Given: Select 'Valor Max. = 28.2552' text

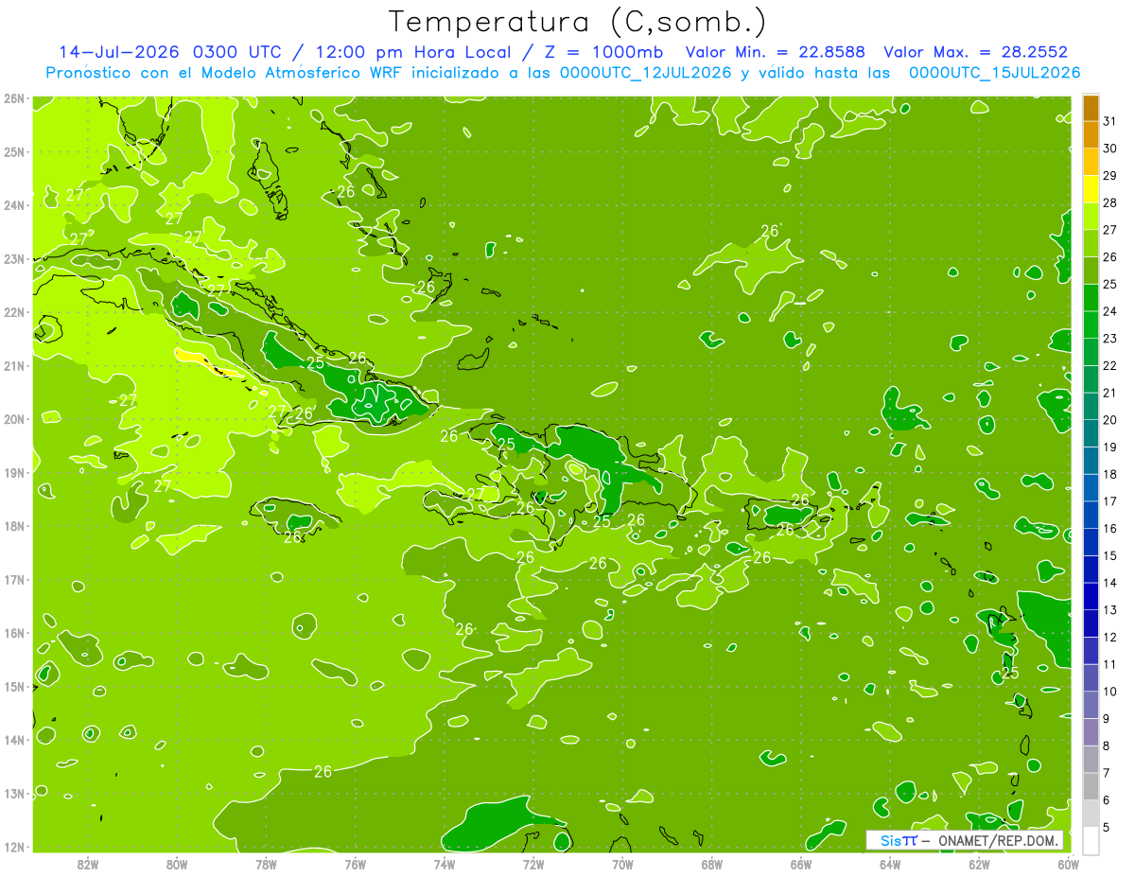Looking at the screenshot, I should (x=975, y=52).
